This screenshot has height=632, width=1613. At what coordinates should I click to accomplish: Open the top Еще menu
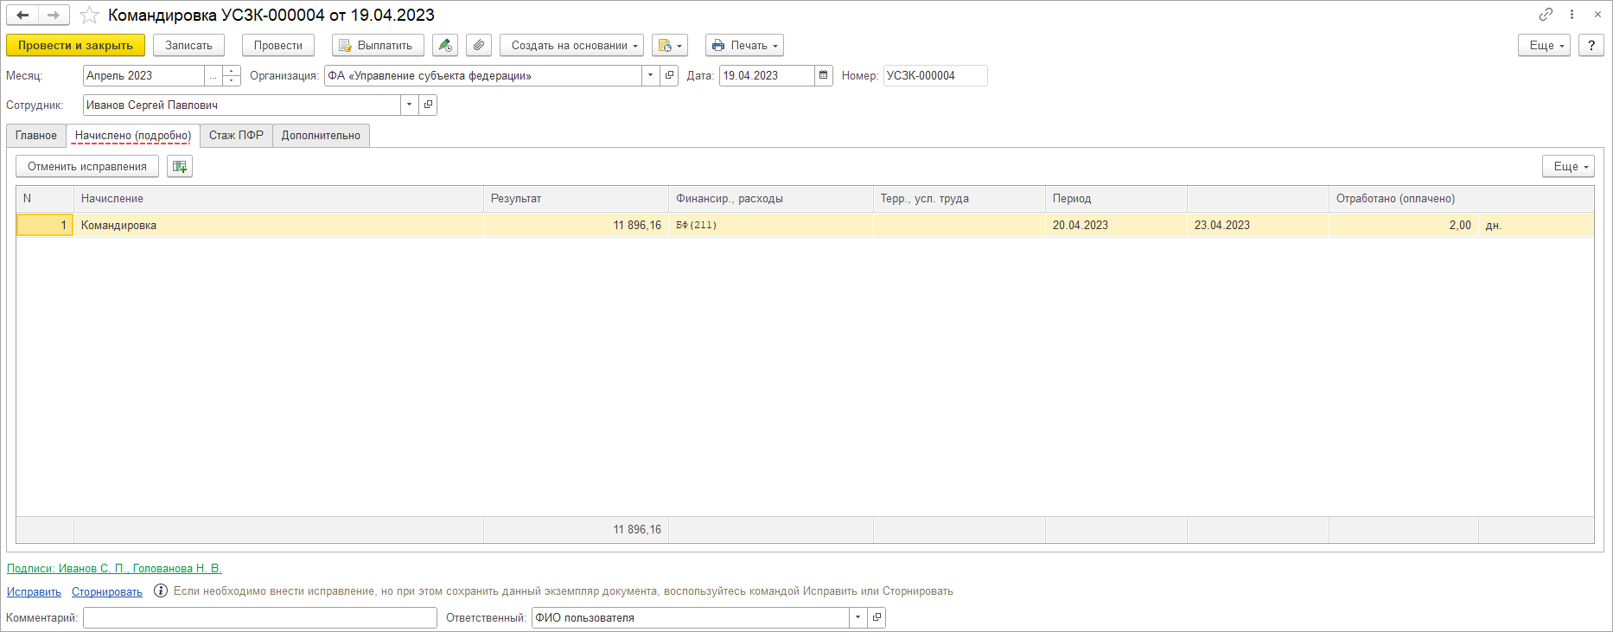coord(1544,45)
